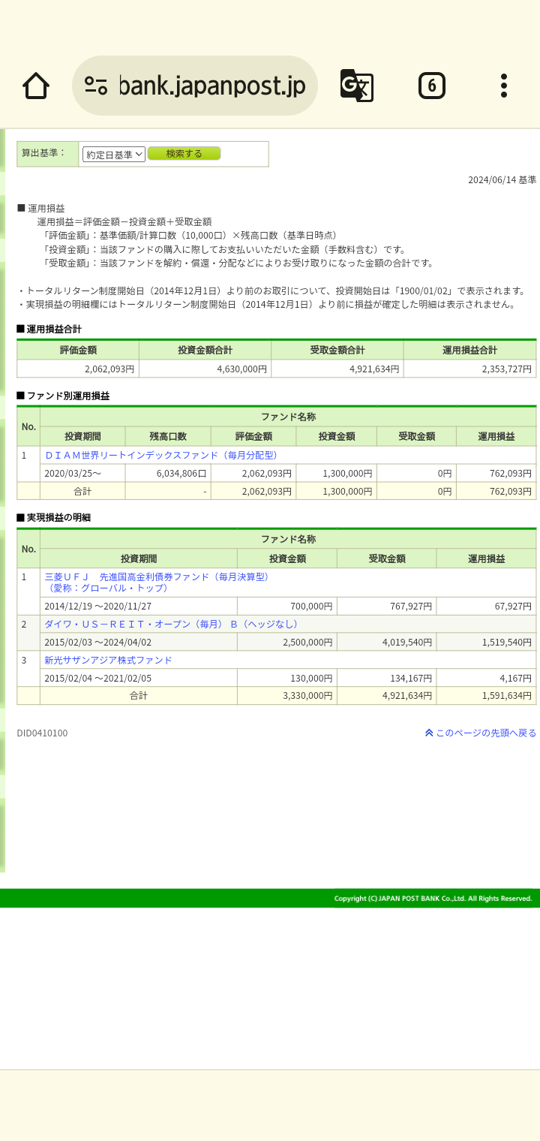Click 評価金額 header in 運用損益合計 table
540x1141 pixels.
[78, 350]
